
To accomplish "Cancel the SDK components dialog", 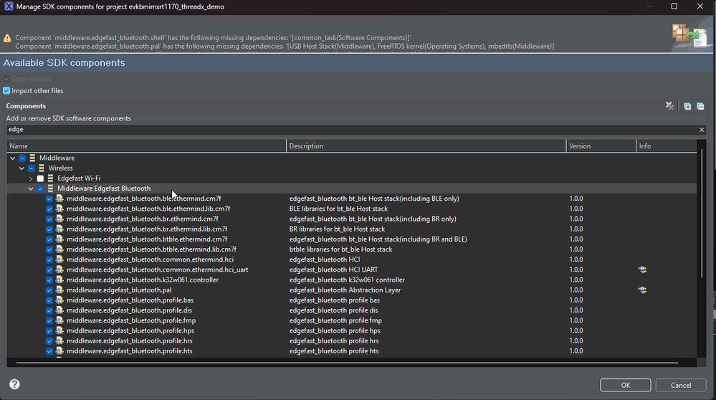I will click(x=680, y=385).
